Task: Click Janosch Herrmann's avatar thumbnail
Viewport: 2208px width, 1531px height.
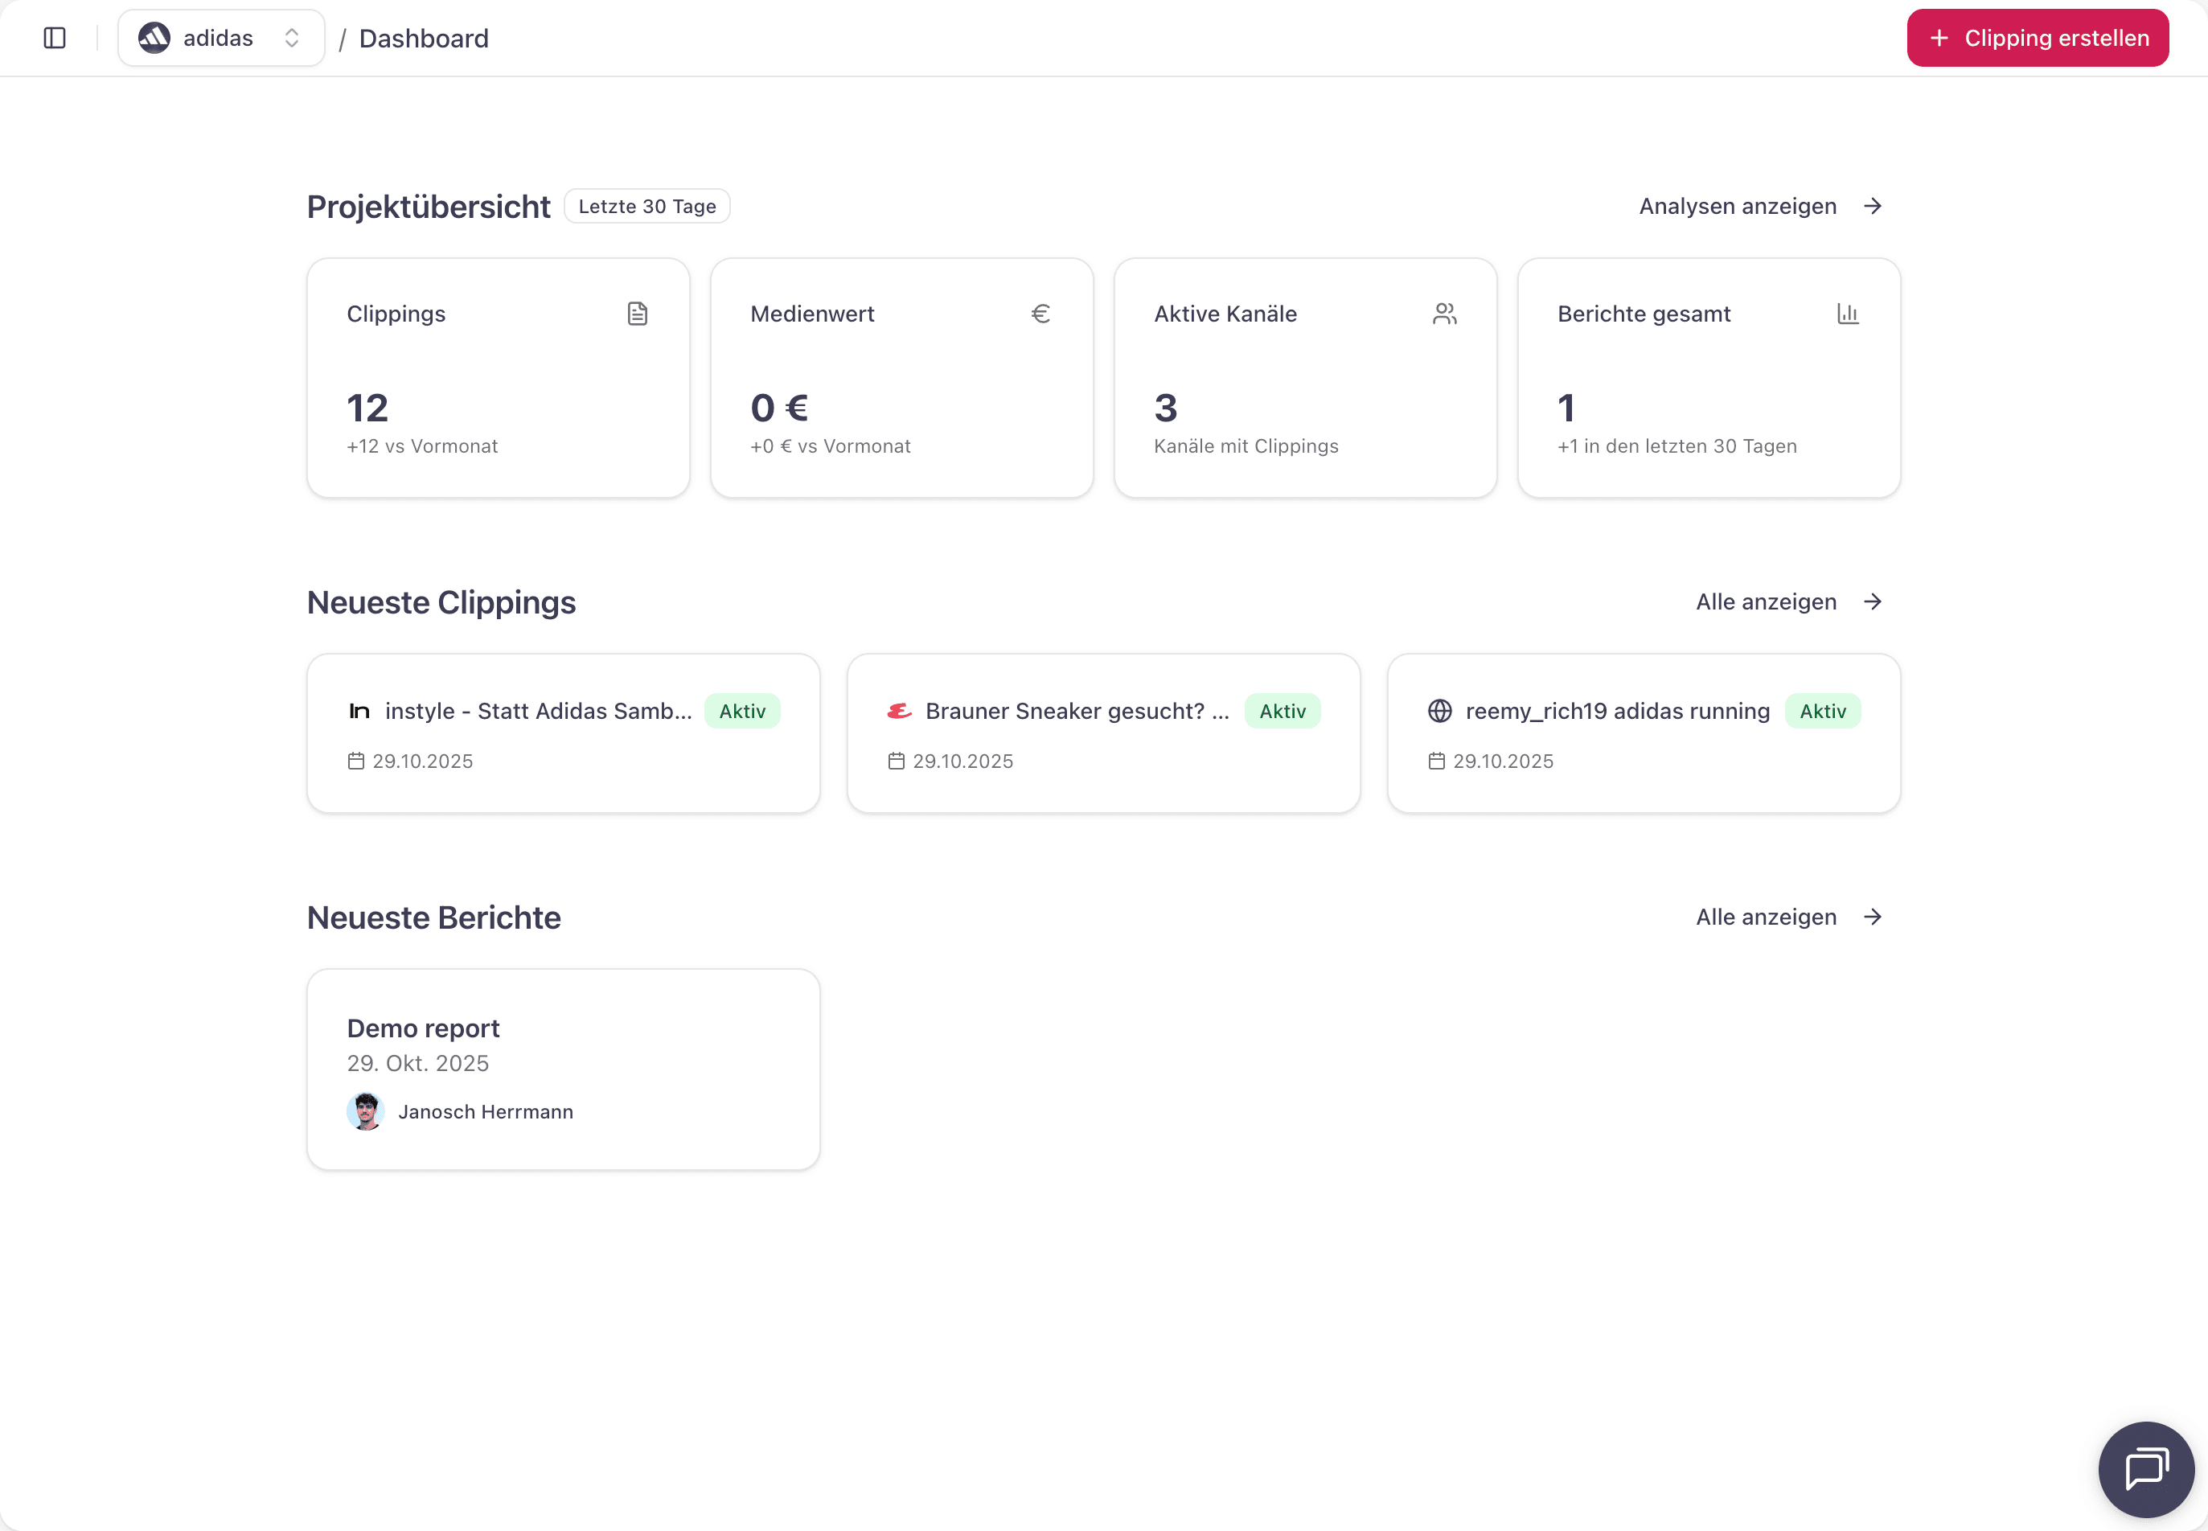Action: [x=365, y=1112]
